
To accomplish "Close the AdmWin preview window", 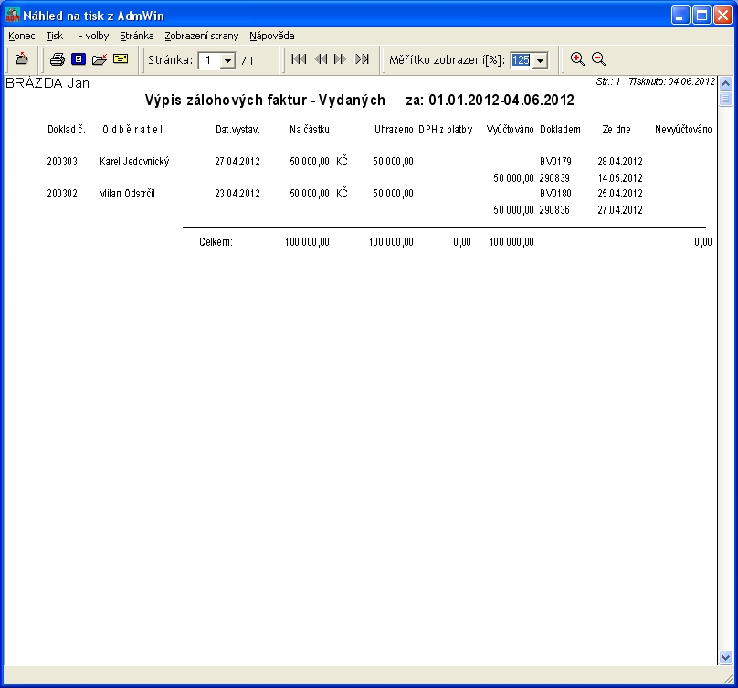I will click(722, 16).
